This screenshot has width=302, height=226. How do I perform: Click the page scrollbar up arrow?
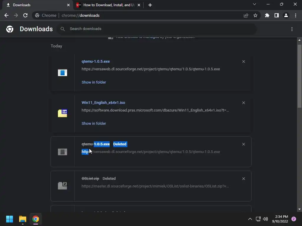[x=299, y=40]
